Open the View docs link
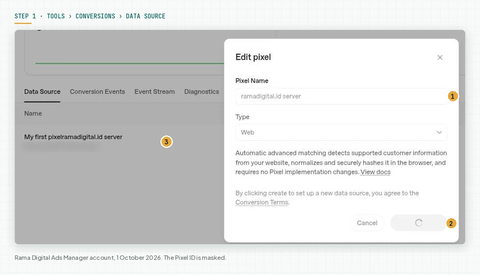This screenshot has width=480, height=275. click(x=375, y=172)
